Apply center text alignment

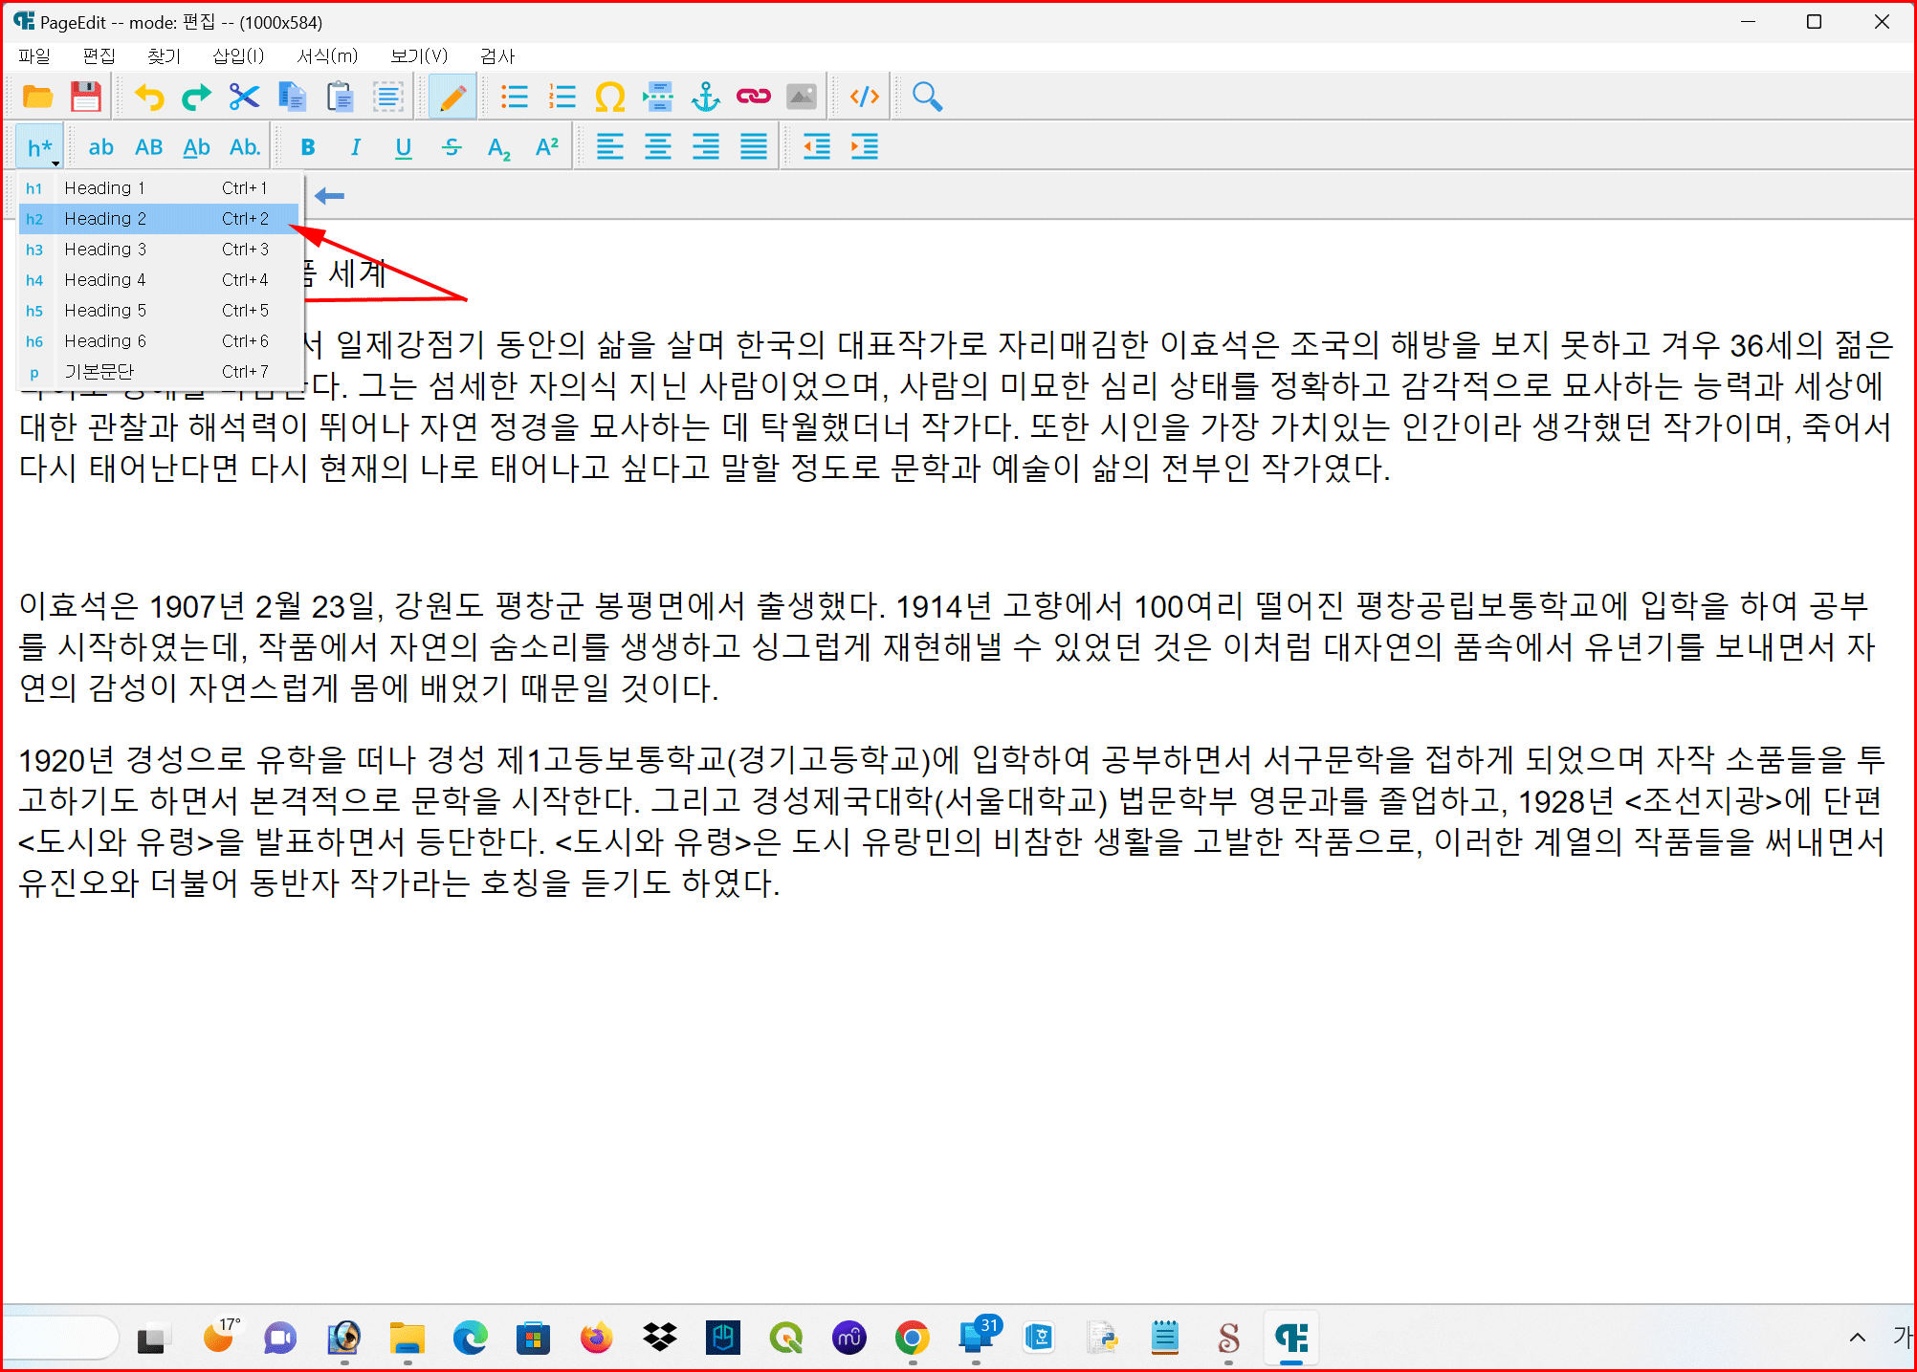[657, 147]
